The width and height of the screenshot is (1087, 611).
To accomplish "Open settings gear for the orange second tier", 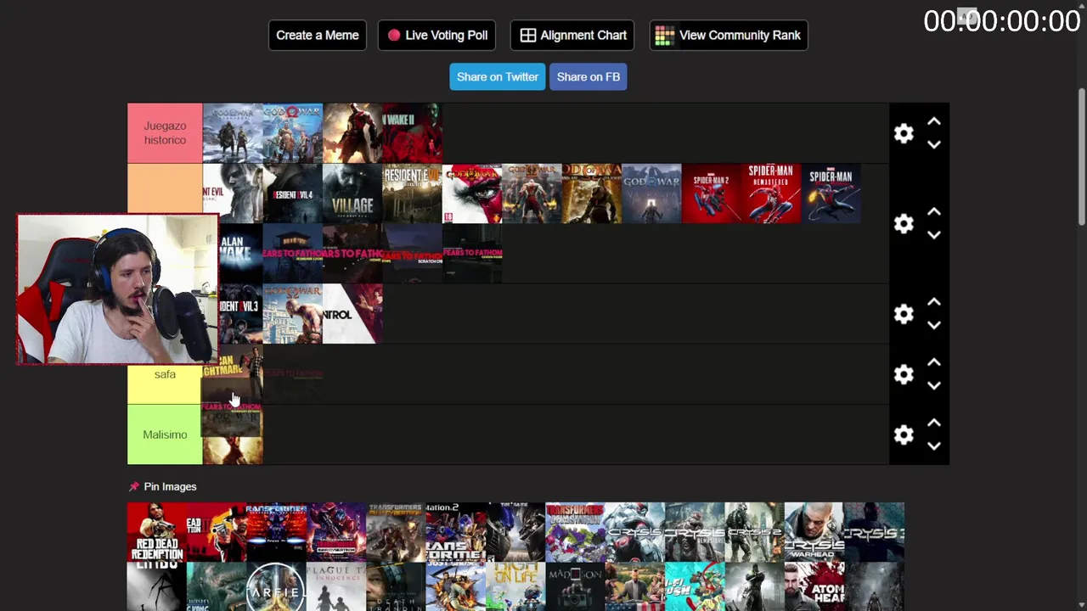I will click(x=904, y=223).
